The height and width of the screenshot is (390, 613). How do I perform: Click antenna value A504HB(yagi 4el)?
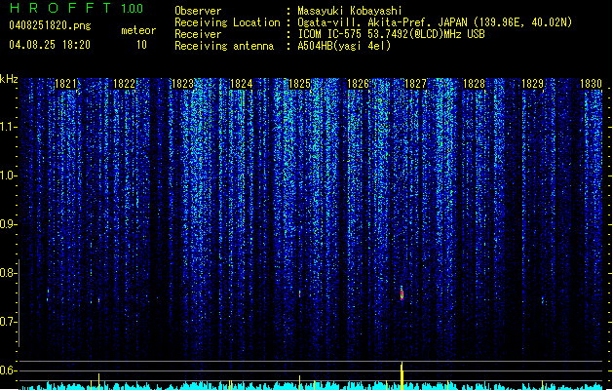[x=344, y=46]
